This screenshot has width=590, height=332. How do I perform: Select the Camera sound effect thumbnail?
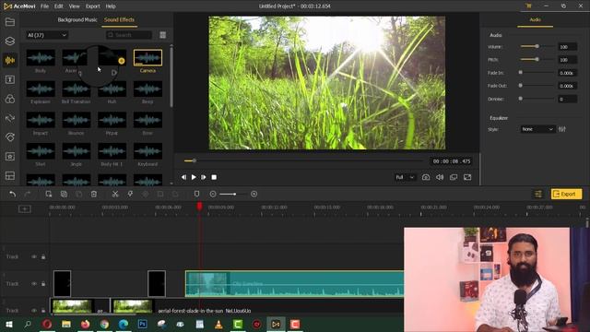(x=147, y=58)
